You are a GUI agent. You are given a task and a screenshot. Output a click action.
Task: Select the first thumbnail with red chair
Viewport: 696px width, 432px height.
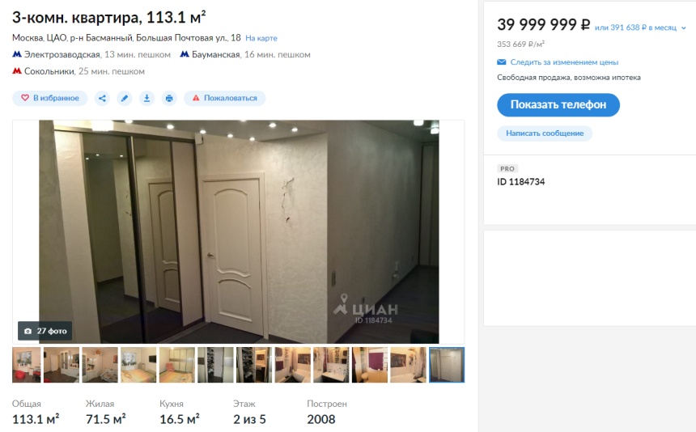point(26,365)
